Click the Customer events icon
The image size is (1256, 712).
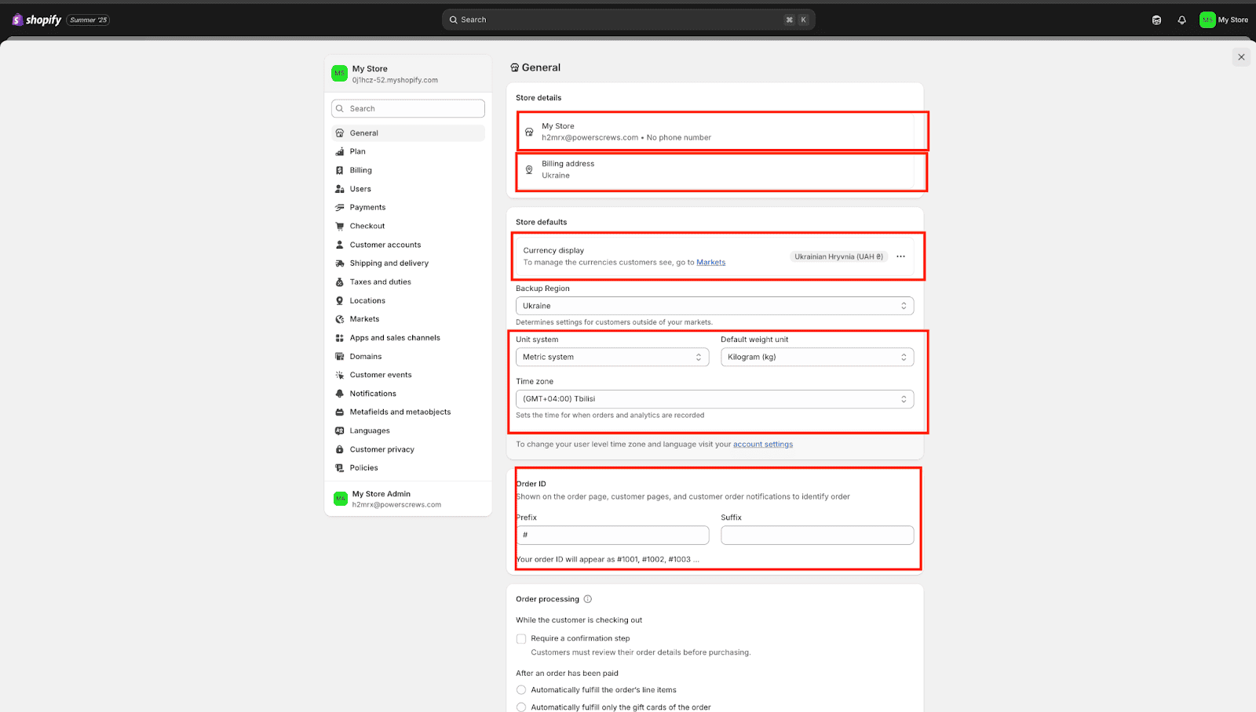340,375
